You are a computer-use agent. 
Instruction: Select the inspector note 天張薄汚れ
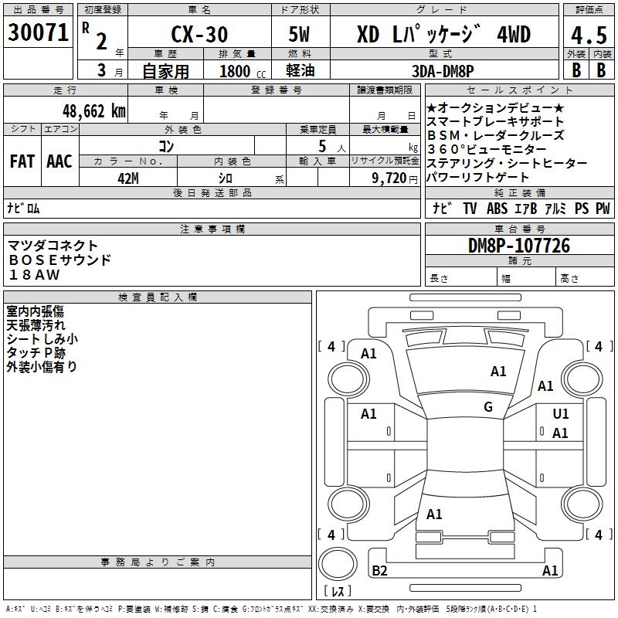pos(36,325)
